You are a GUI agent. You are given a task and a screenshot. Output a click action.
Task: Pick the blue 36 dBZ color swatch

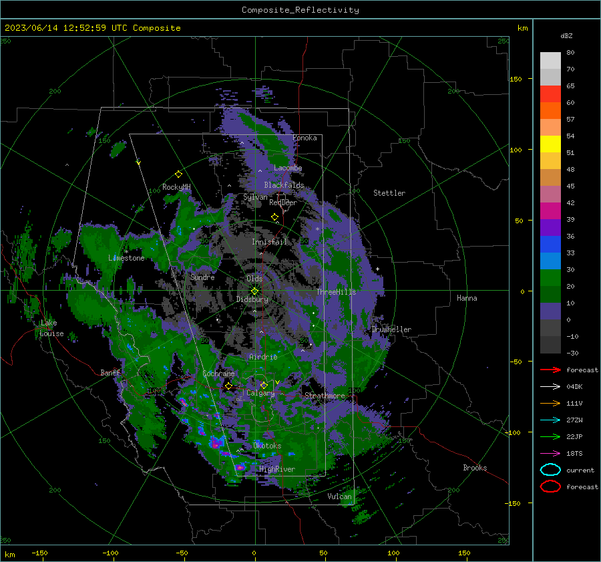[550, 244]
